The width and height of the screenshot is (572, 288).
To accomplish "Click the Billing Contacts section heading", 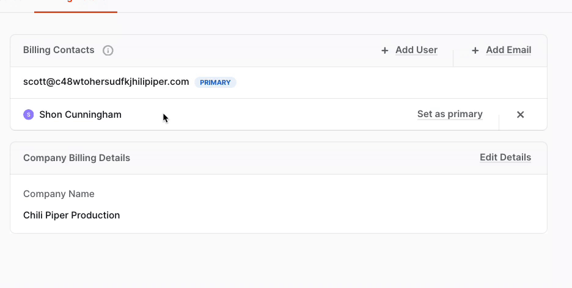I will click(59, 50).
